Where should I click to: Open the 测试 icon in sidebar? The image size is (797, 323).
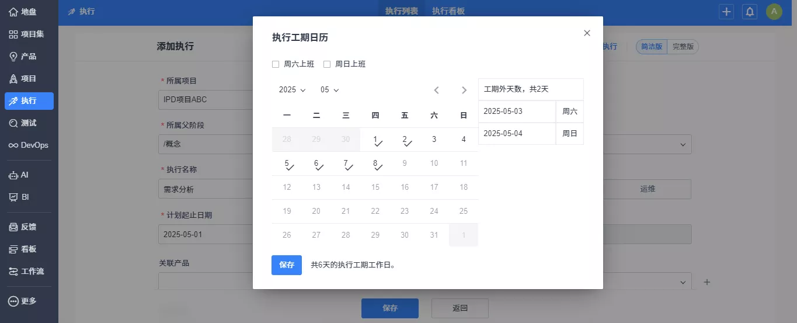tap(13, 123)
